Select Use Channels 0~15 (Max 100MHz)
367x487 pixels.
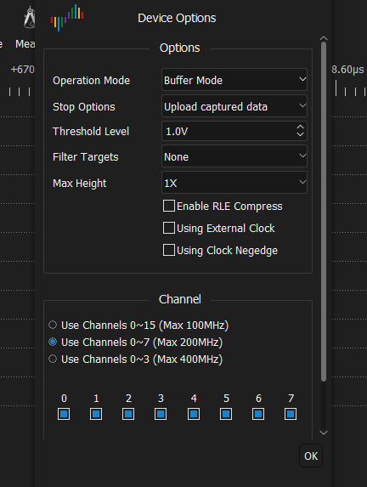[53, 325]
